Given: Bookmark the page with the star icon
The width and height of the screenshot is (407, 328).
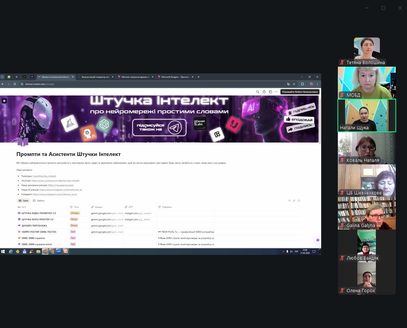Looking at the screenshot, I should click(294, 84).
